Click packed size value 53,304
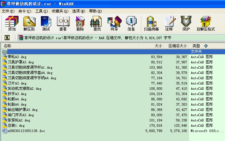The image size is (225, 141). 181,94
